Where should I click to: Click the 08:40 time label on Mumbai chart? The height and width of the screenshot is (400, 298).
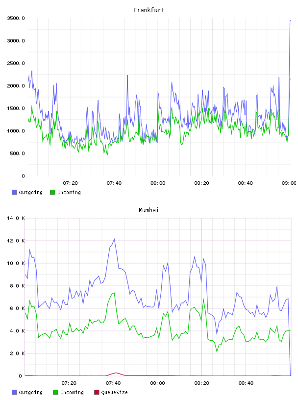(246, 383)
